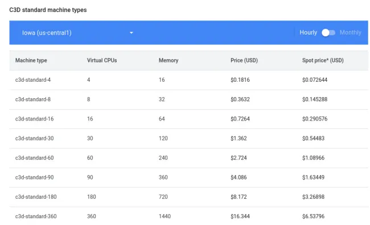Click the $1.362 price cell
The image size is (370, 225).
click(x=239, y=138)
